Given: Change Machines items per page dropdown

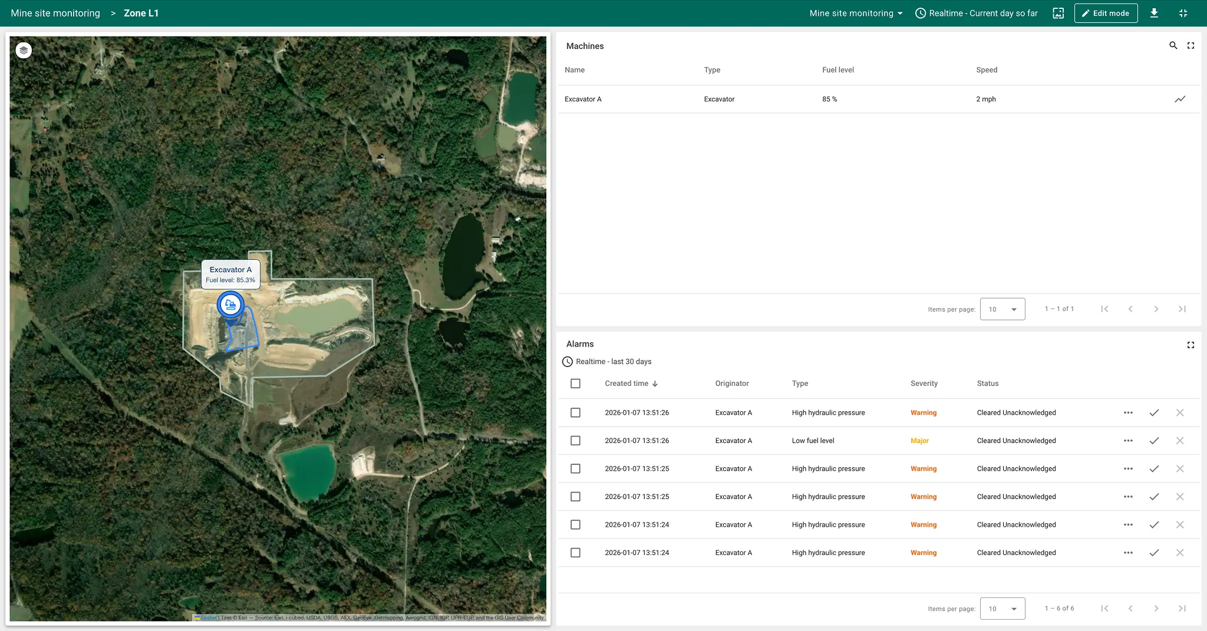Looking at the screenshot, I should click(x=1002, y=309).
